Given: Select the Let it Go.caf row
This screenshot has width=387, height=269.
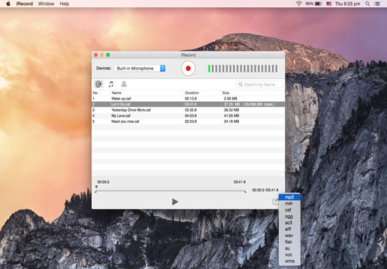Looking at the screenshot, I should pos(188,104).
